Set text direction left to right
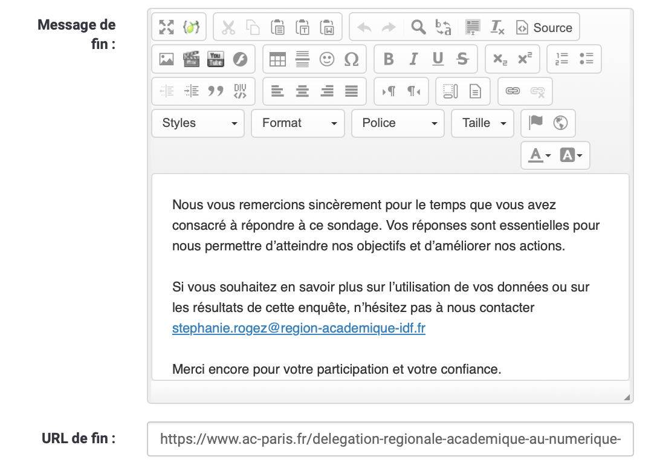Viewport: 660px width, 468px height. (389, 91)
